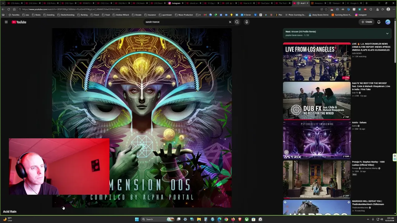Open the 'Libary Books Online' bookmark
The image size is (397, 223).
click(x=319, y=15)
